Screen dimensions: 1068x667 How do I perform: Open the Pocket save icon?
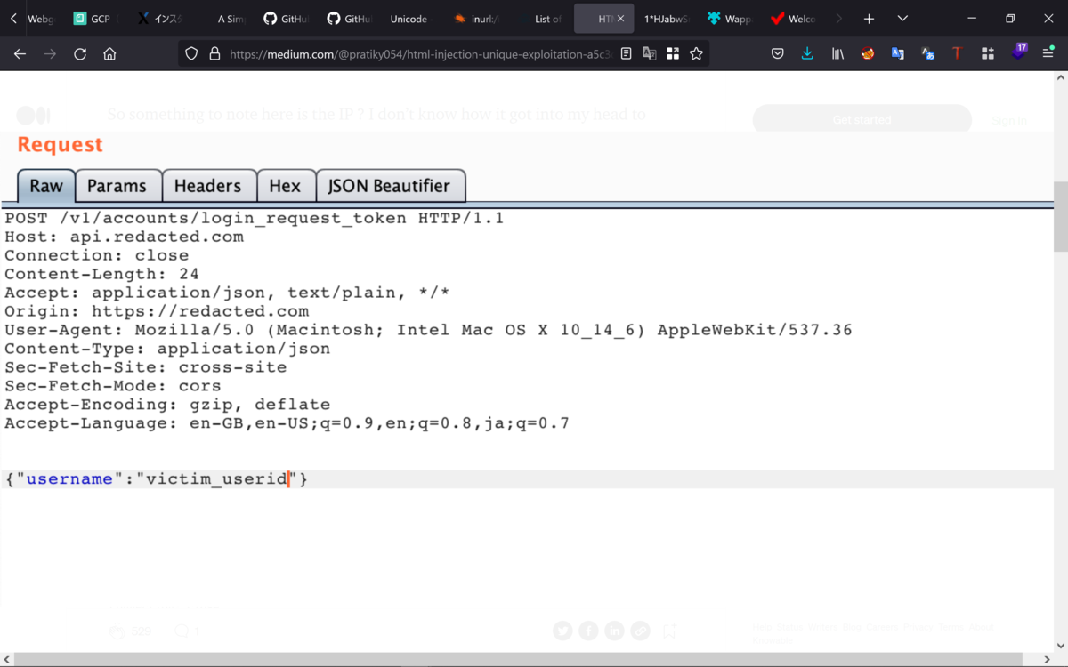point(777,54)
